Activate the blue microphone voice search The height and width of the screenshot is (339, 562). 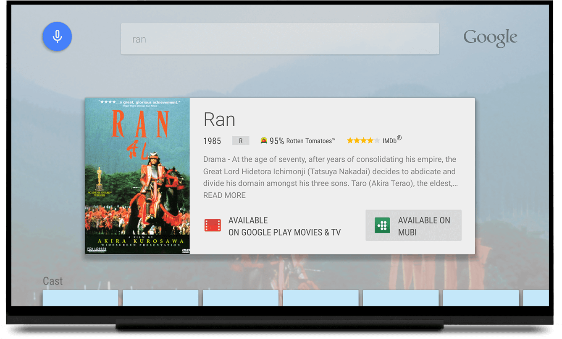[x=57, y=37]
